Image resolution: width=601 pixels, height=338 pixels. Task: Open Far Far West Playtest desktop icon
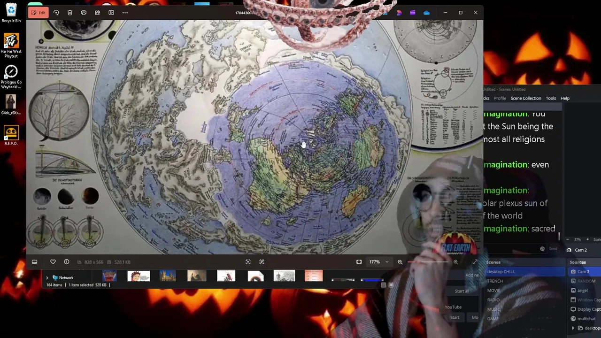[11, 45]
